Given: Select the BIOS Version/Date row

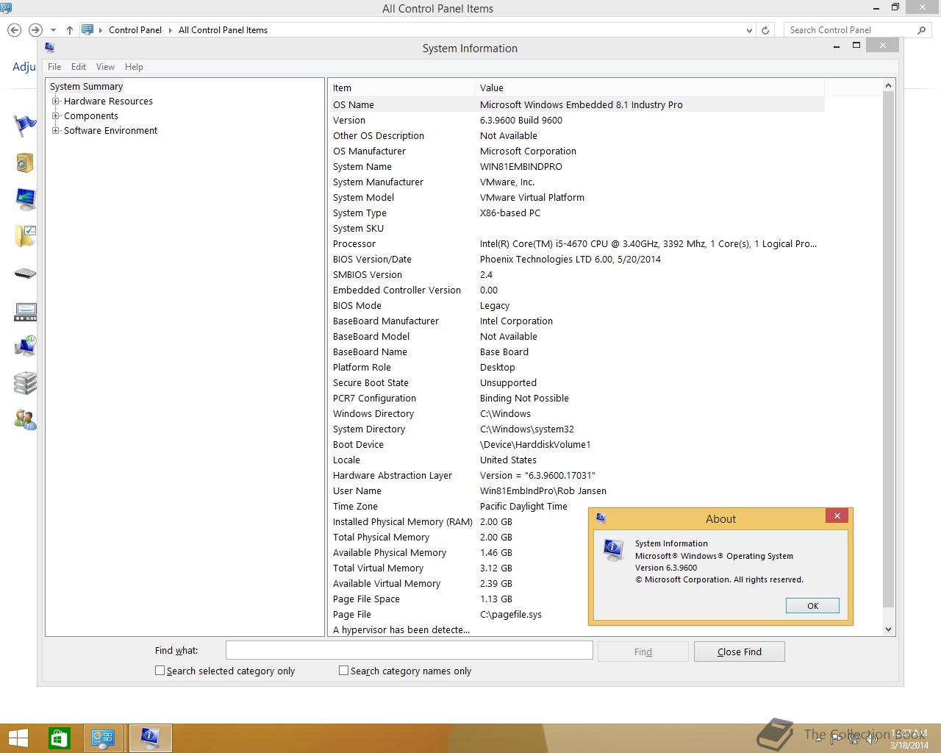Looking at the screenshot, I should point(576,259).
